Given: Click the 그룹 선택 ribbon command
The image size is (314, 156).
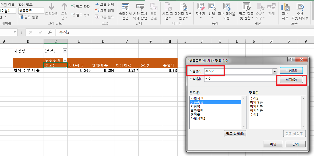Looking at the screenshot, I should [105, 5].
